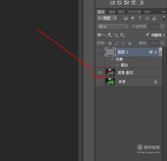Switch to the 路径 tab
This screenshot has height=161, width=167.
point(121,12)
